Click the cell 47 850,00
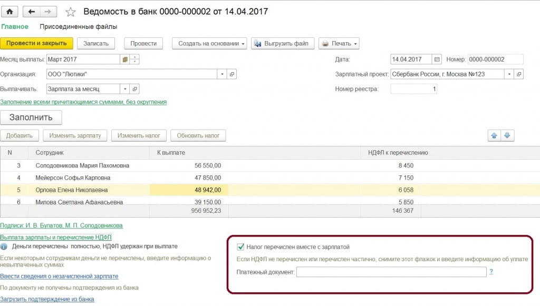This screenshot has width=540, height=306. (x=189, y=178)
